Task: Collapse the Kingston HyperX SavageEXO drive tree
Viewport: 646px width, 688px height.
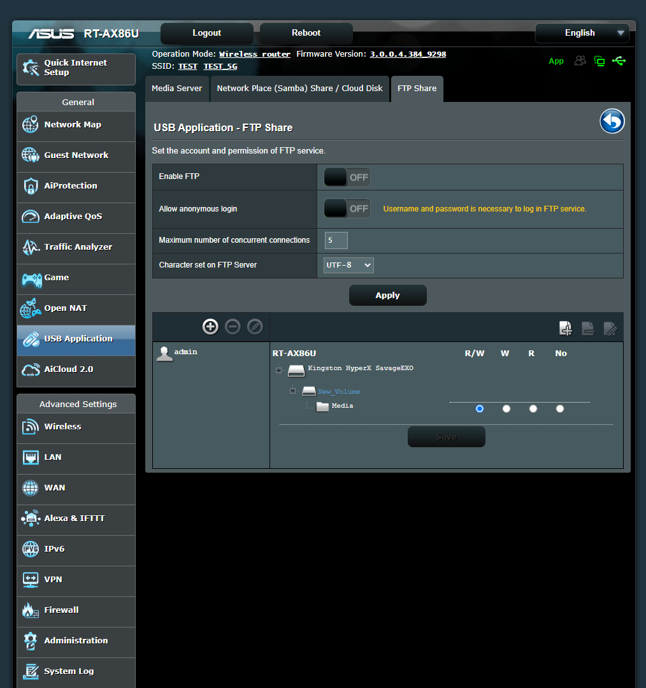Action: [278, 370]
